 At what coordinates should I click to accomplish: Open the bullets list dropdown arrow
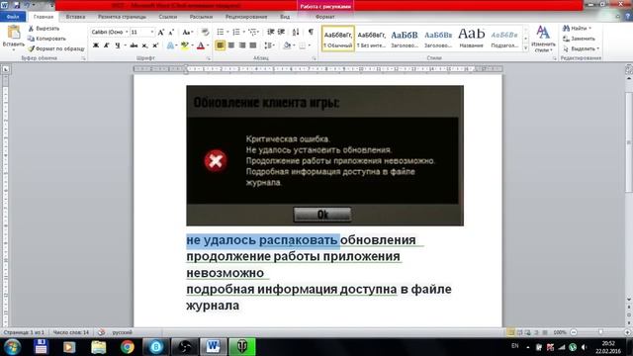tap(227, 32)
